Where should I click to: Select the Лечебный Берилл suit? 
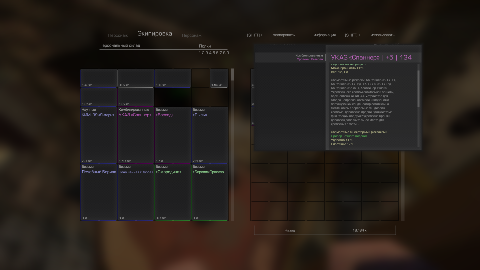click(99, 192)
